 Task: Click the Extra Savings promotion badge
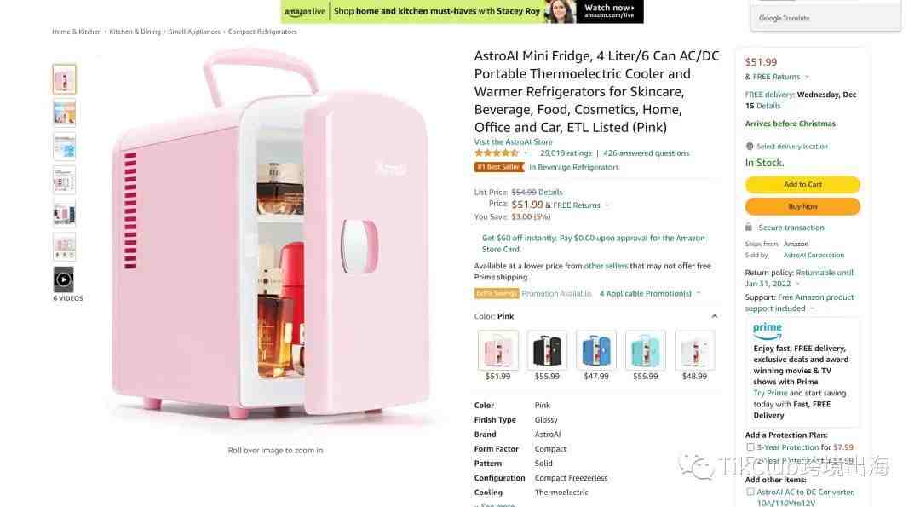497,293
